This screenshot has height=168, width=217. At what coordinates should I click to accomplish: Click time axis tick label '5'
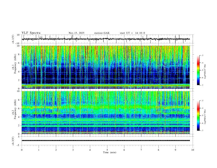coord(107,150)
